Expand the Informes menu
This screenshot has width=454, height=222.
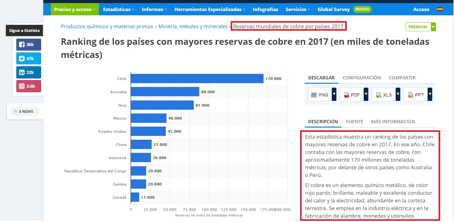click(154, 10)
